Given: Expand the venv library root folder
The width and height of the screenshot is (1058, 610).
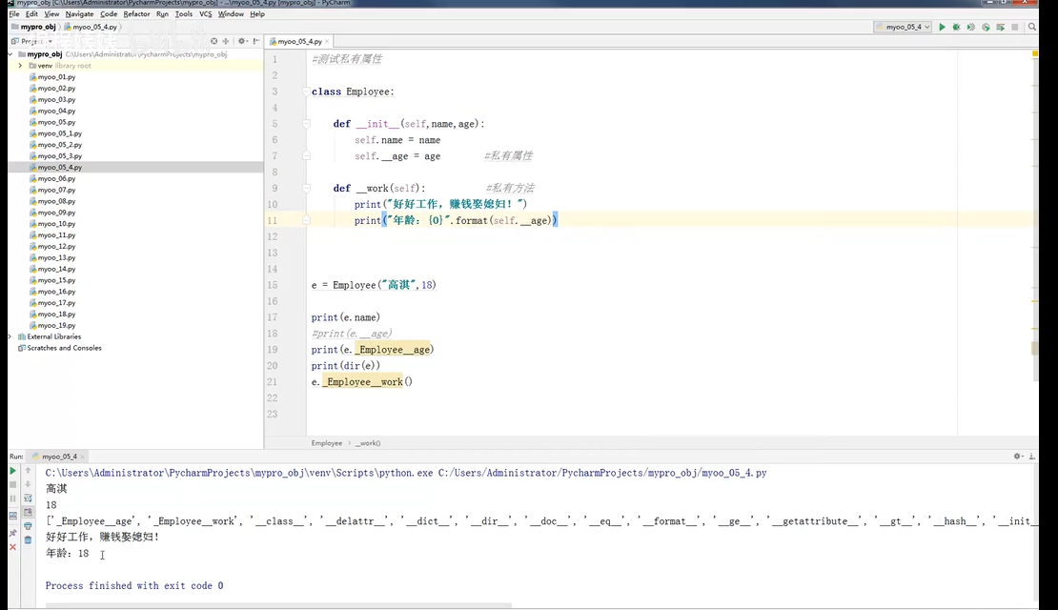Looking at the screenshot, I should tap(20, 66).
